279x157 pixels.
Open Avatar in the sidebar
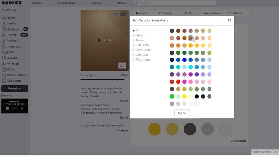[9, 41]
